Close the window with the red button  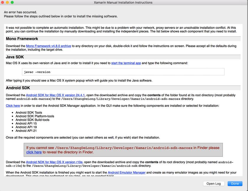2,2
